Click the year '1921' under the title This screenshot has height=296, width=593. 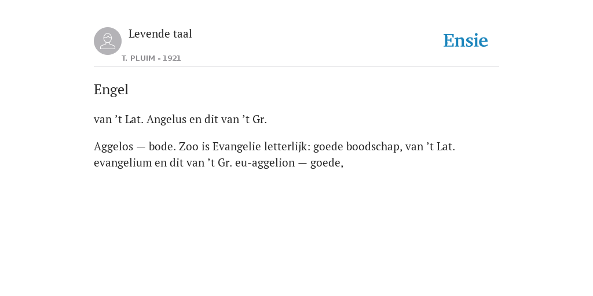point(171,58)
